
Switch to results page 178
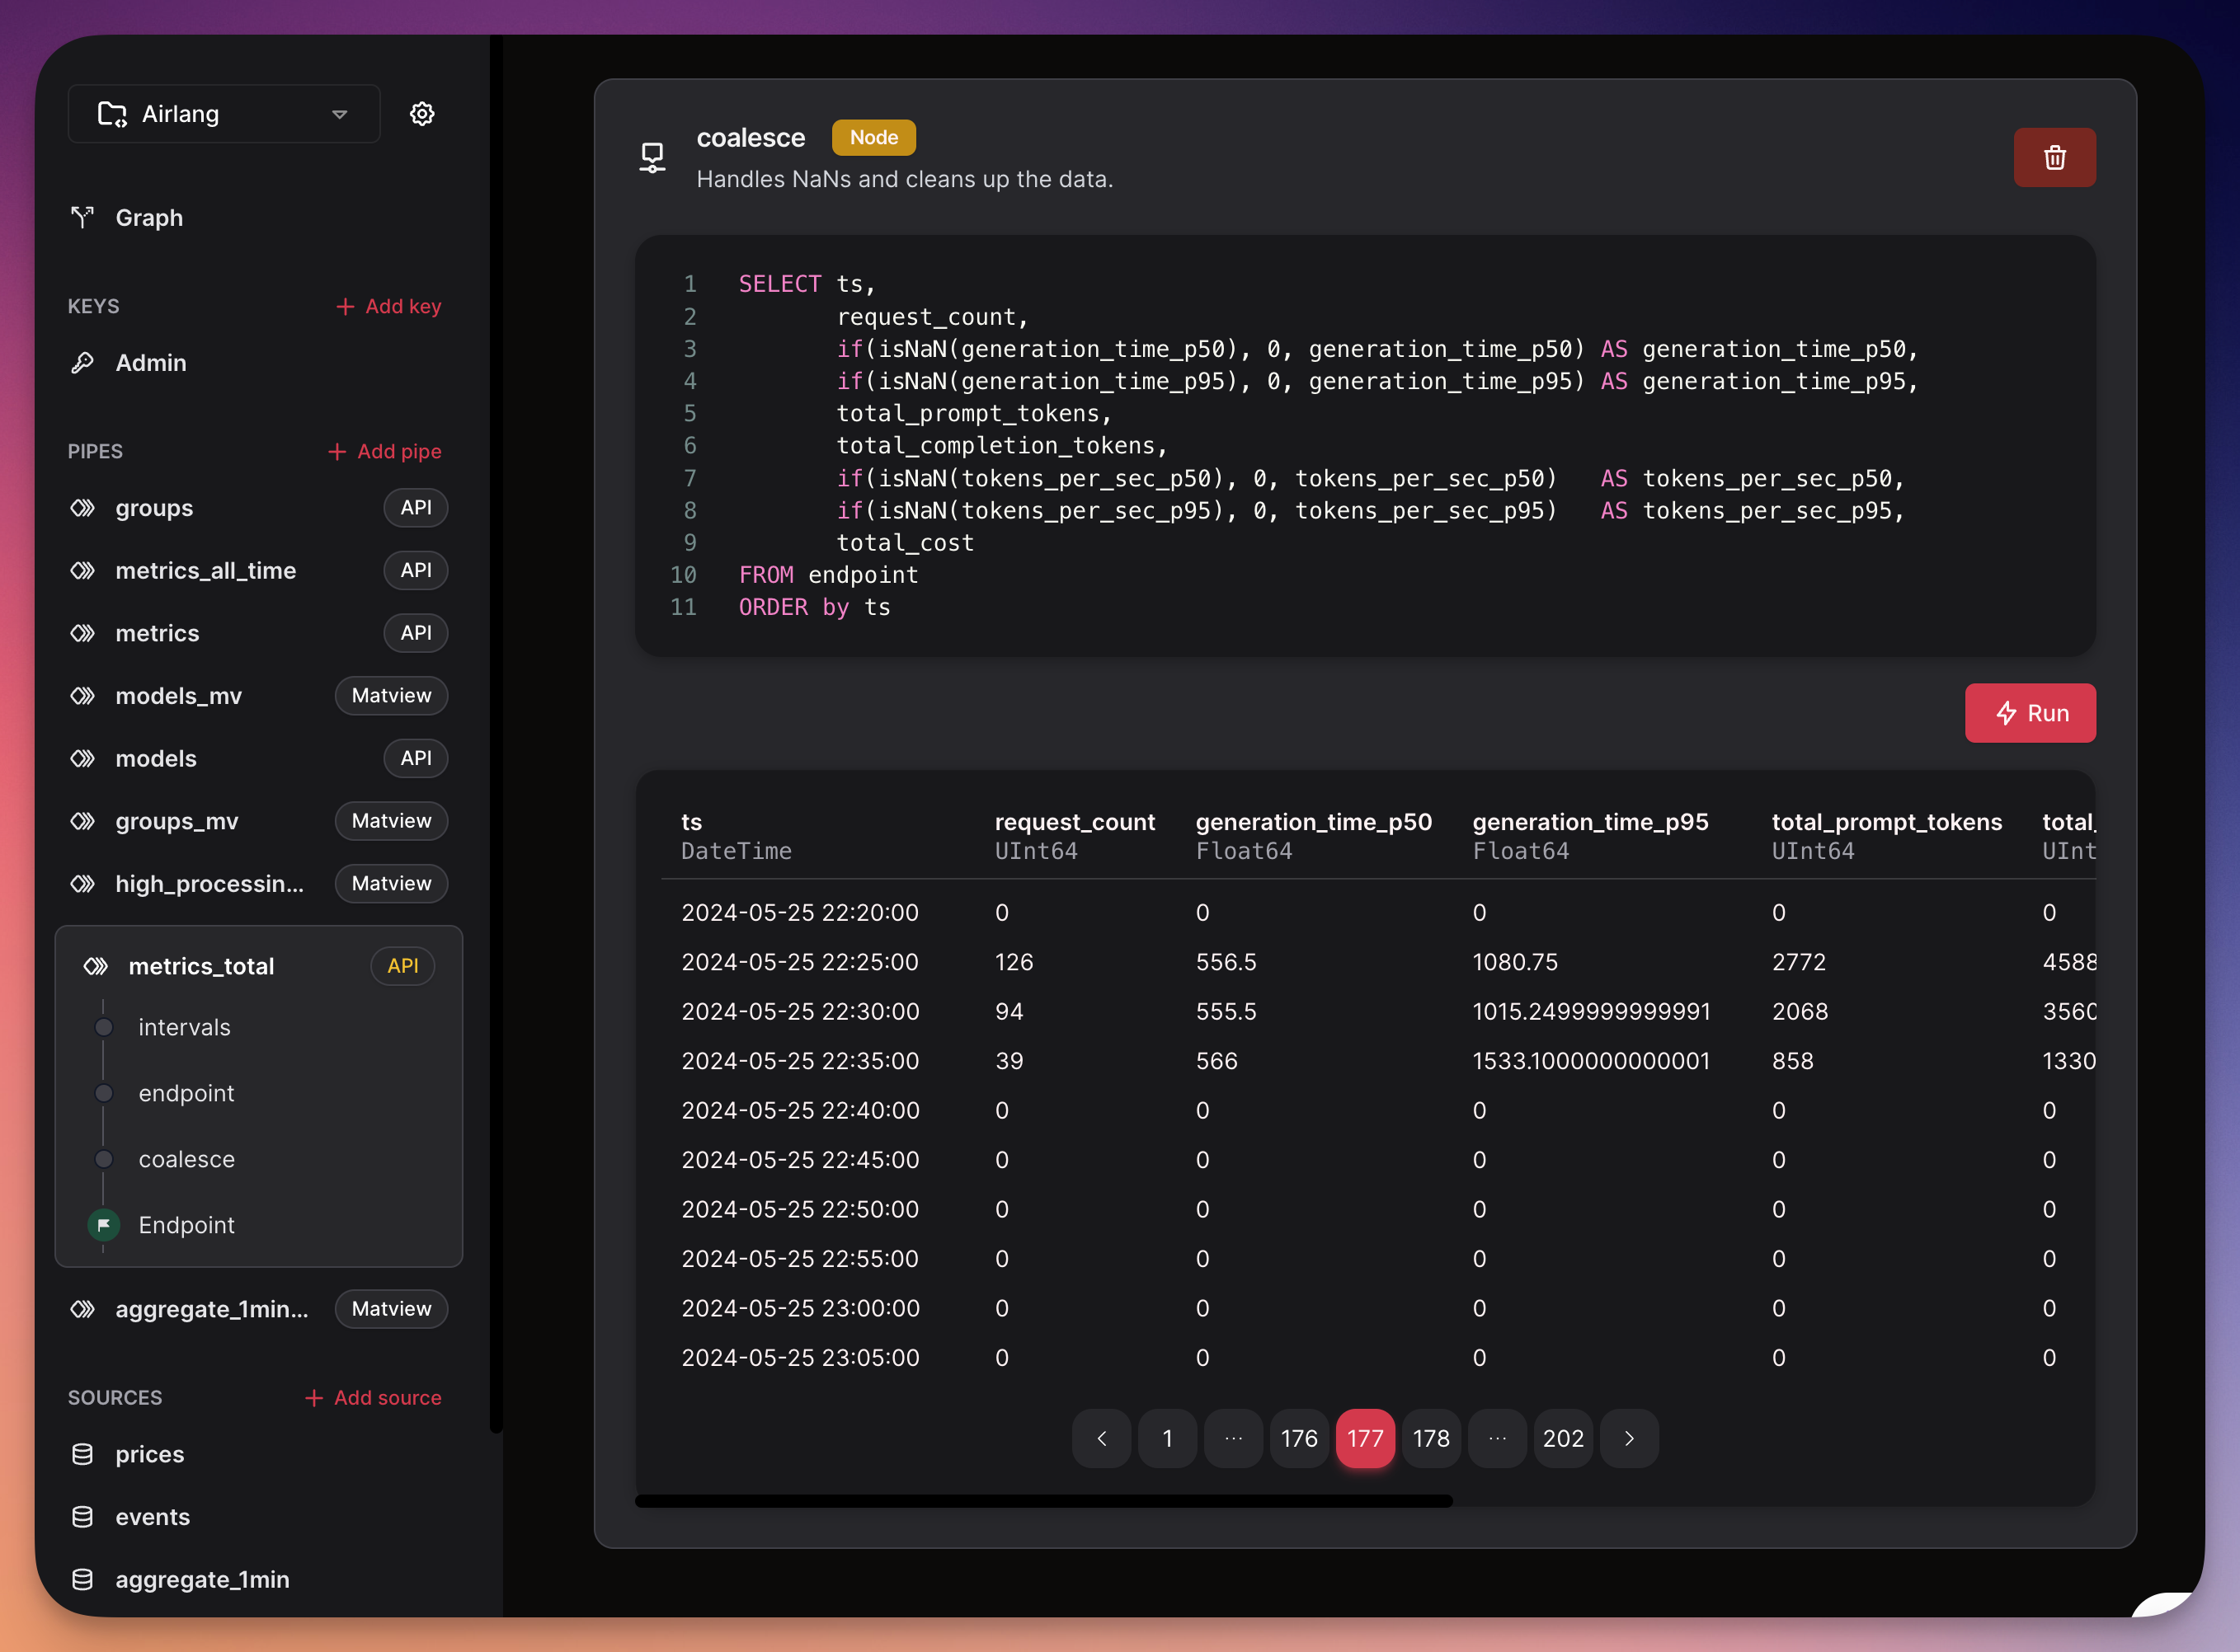1431,1438
